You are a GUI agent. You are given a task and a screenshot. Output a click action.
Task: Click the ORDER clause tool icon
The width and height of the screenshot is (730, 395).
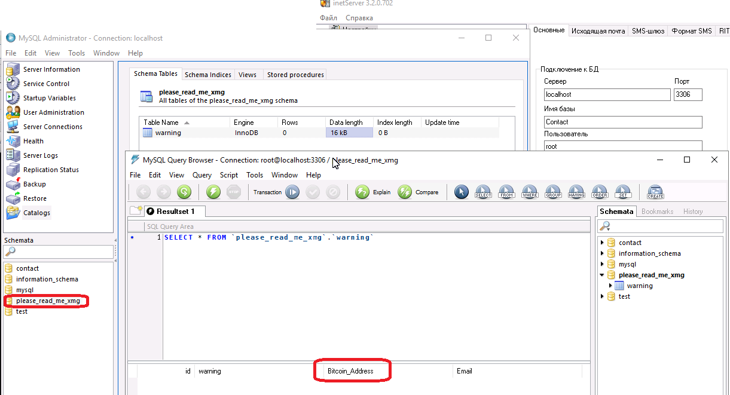click(600, 192)
